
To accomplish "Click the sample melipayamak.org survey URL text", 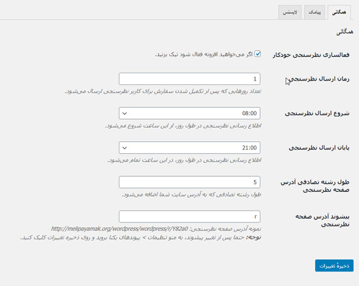I will tap(119, 229).
